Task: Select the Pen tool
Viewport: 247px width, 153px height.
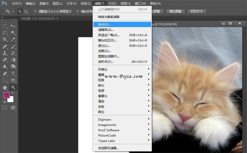Action: 5,74
